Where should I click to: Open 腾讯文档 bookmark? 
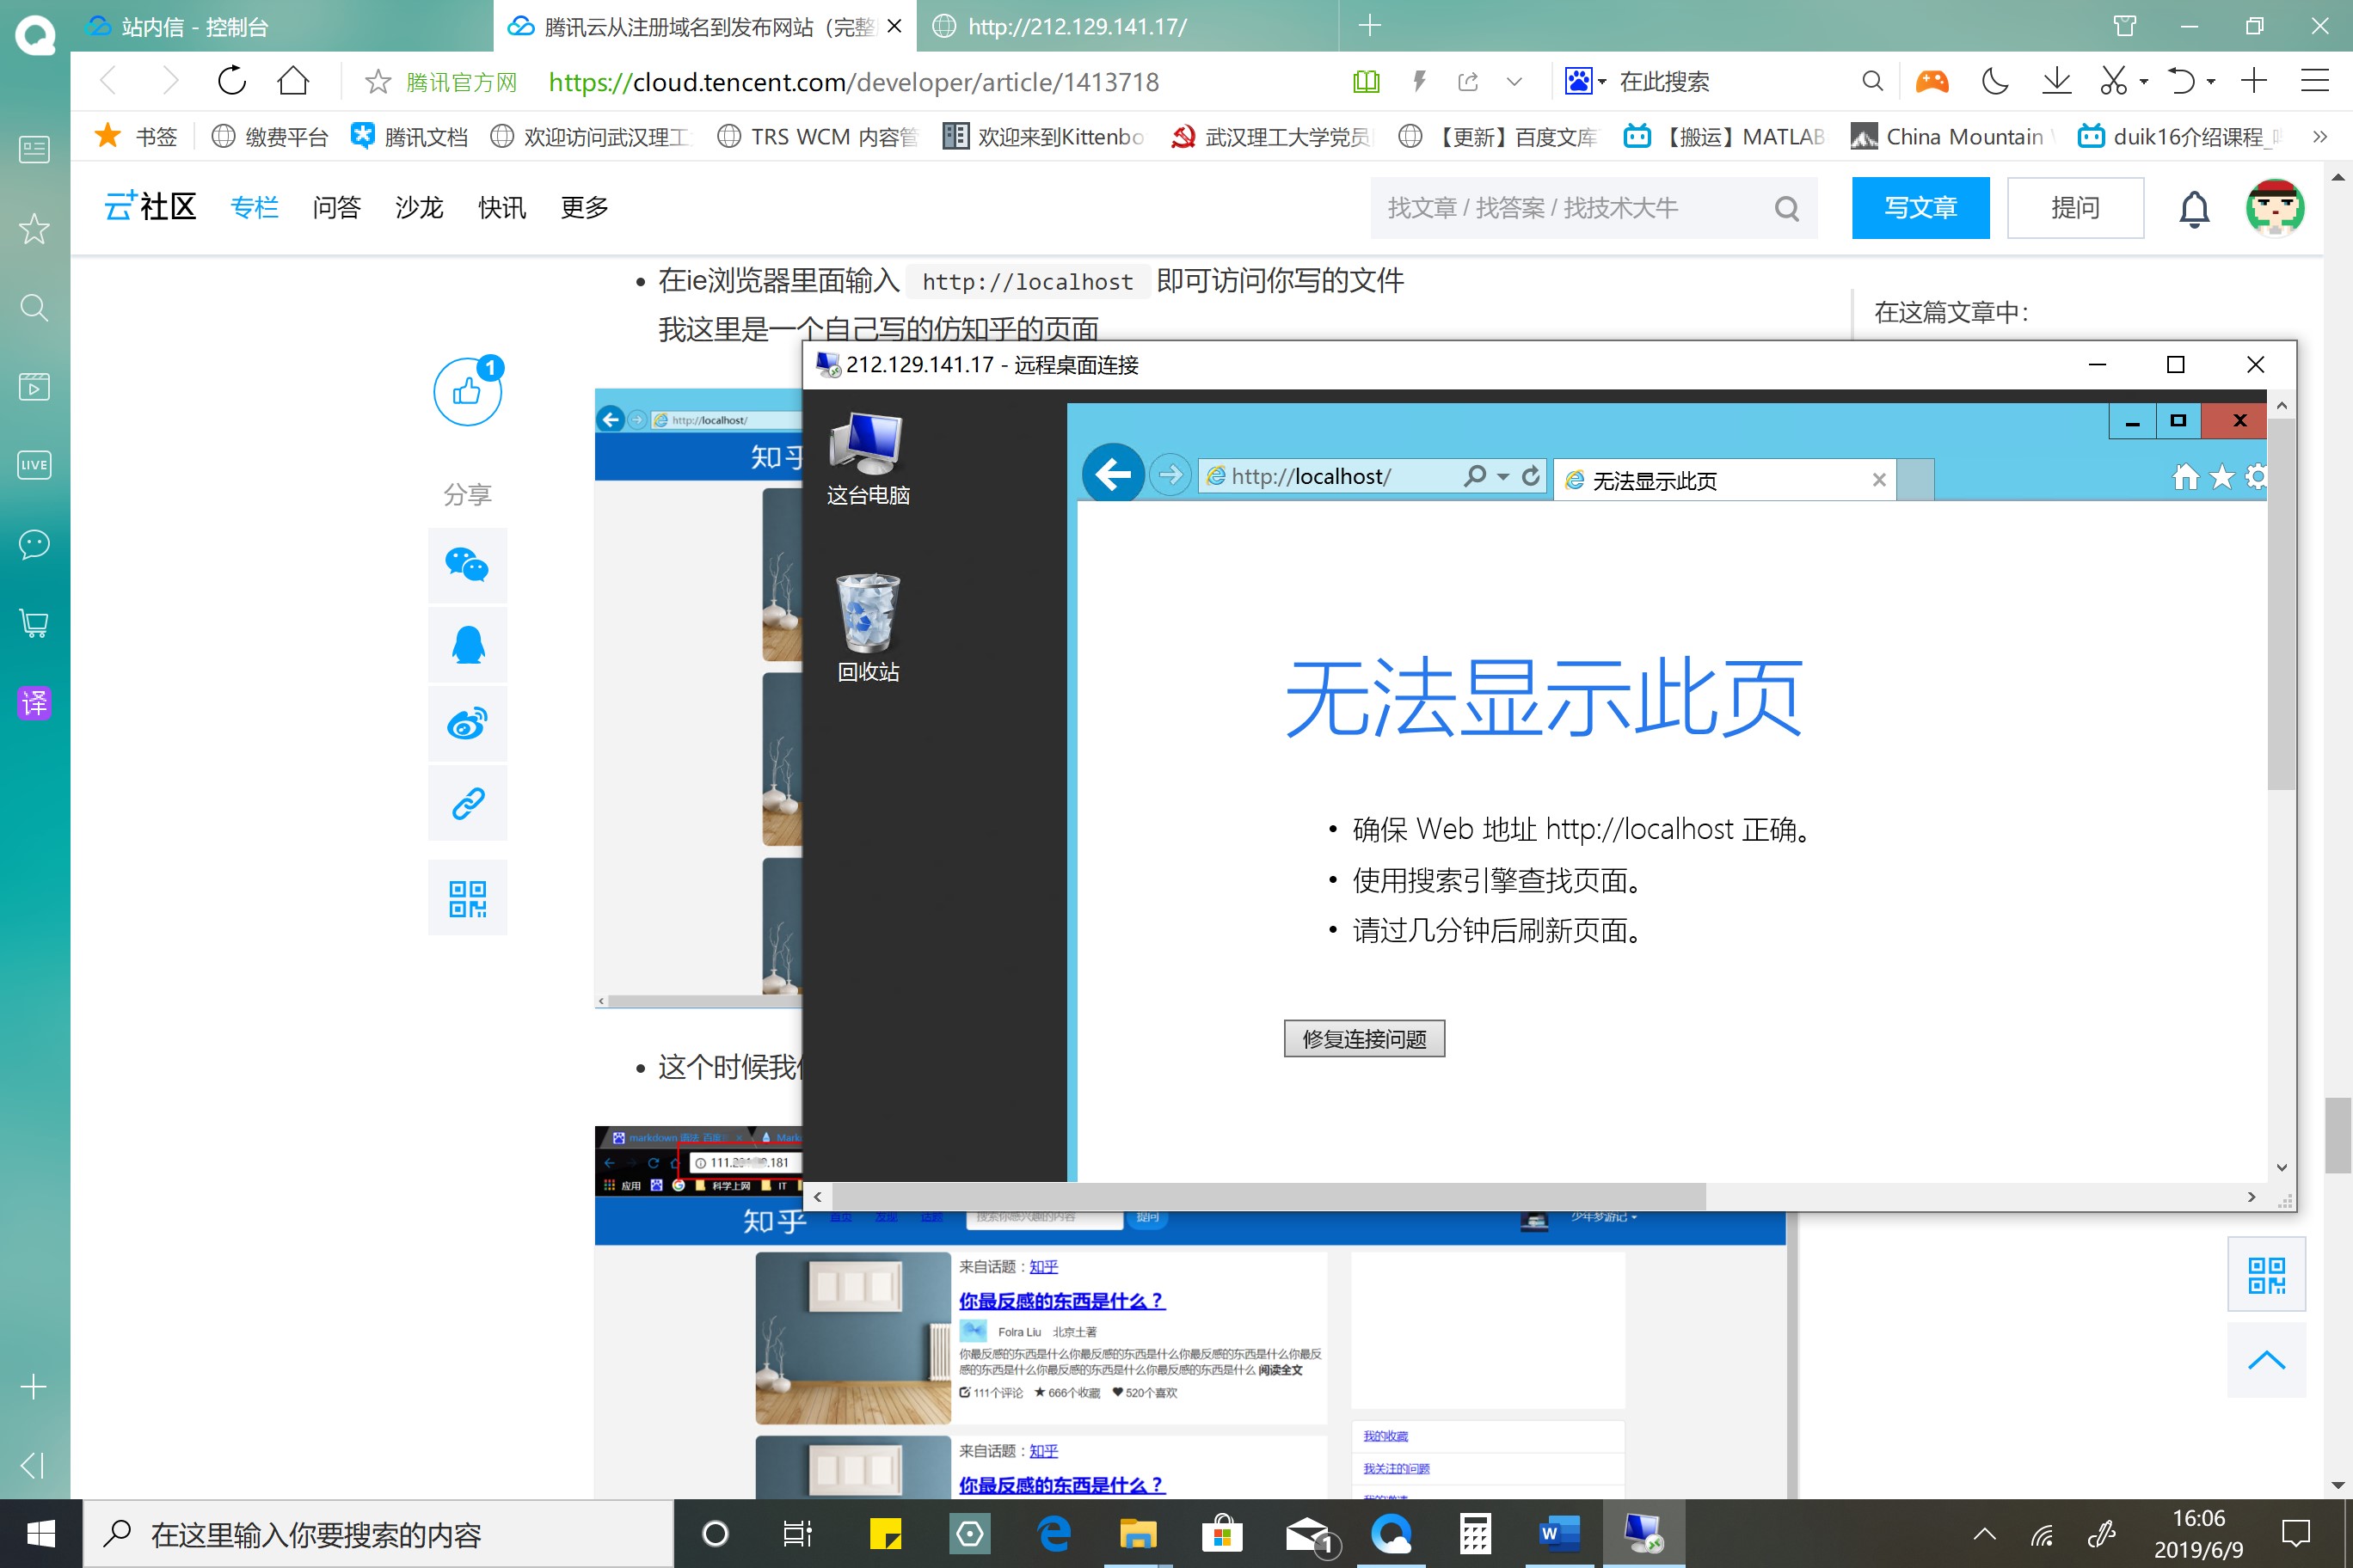point(410,137)
